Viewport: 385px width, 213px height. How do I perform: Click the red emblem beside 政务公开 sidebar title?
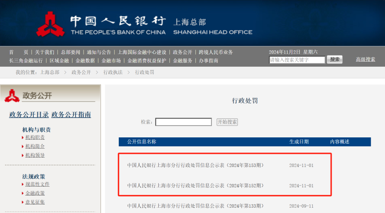(x=12, y=96)
